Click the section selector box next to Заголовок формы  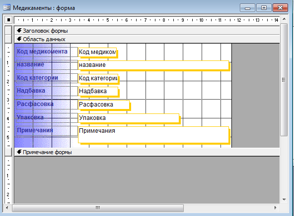point(8,31)
